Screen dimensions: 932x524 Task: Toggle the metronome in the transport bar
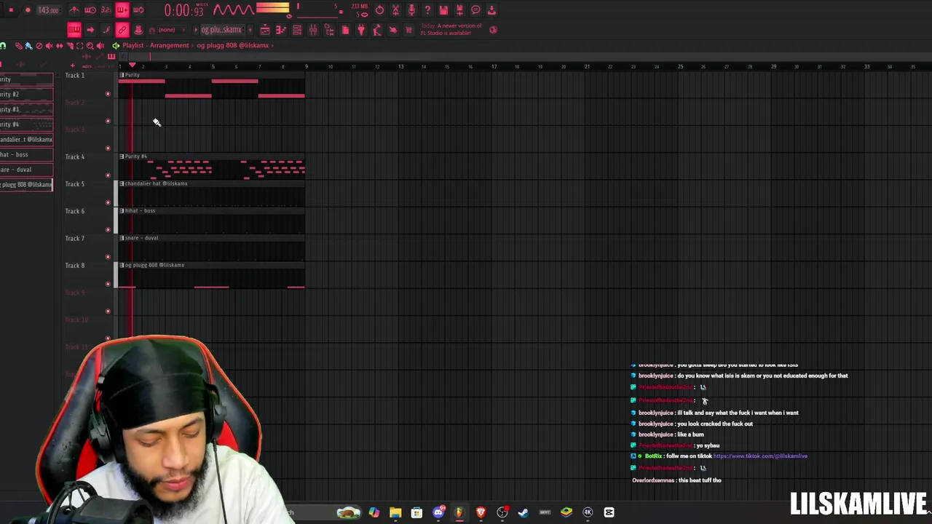(x=74, y=10)
